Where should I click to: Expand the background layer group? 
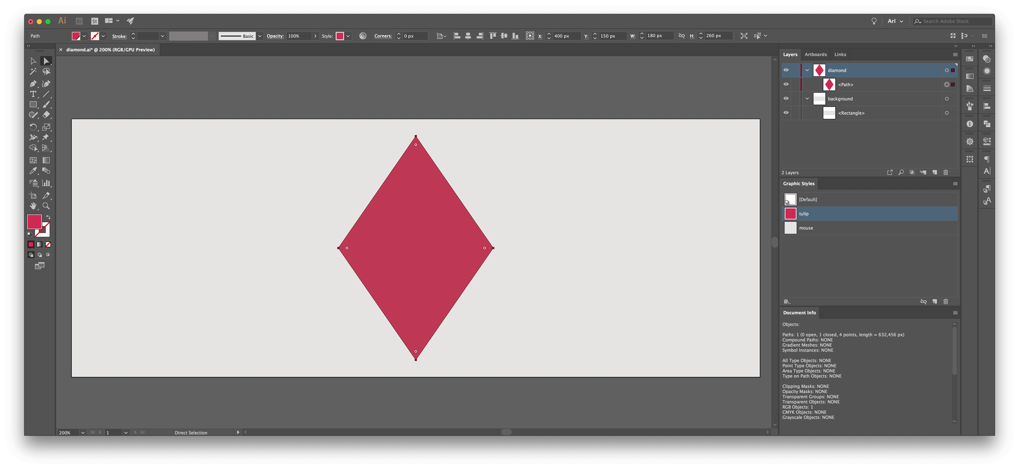click(808, 99)
